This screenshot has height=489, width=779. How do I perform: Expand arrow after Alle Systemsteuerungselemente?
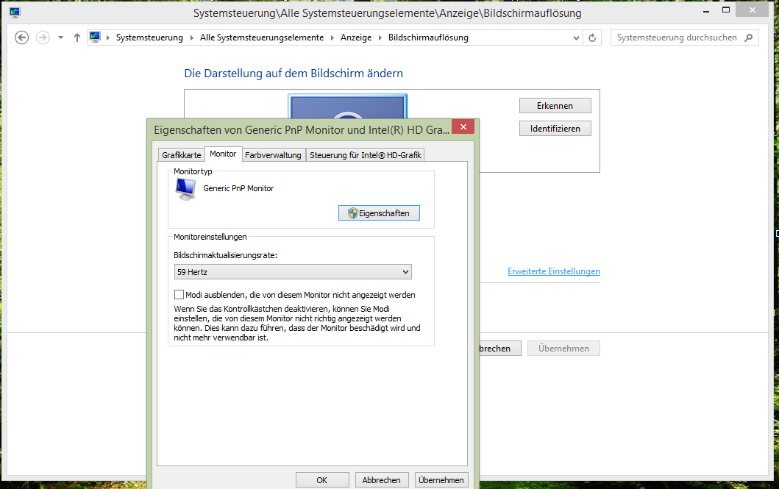click(x=332, y=38)
